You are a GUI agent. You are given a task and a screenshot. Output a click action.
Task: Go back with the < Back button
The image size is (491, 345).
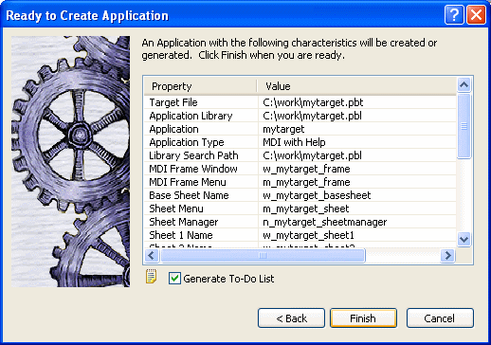click(x=291, y=318)
